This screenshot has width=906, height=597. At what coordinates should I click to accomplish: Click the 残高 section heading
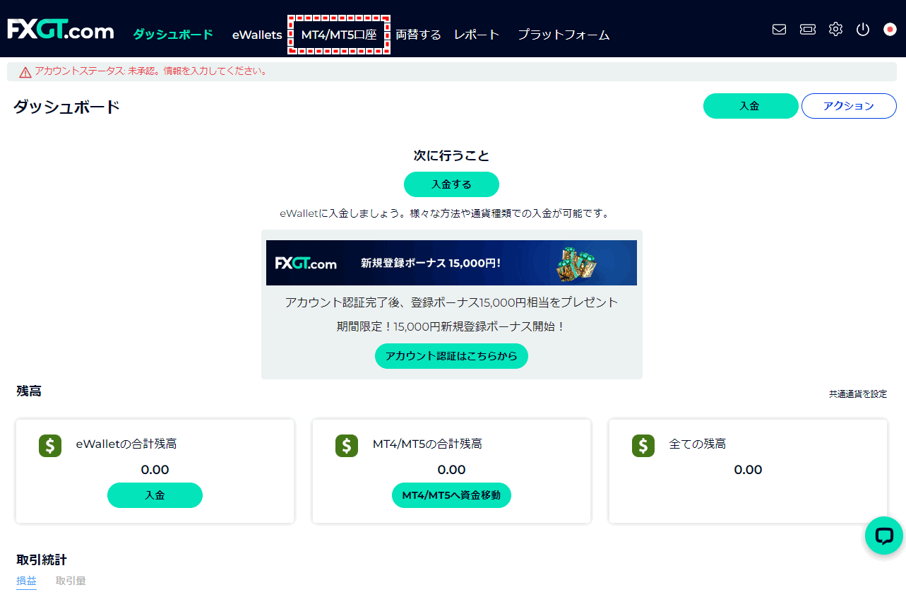tap(29, 391)
